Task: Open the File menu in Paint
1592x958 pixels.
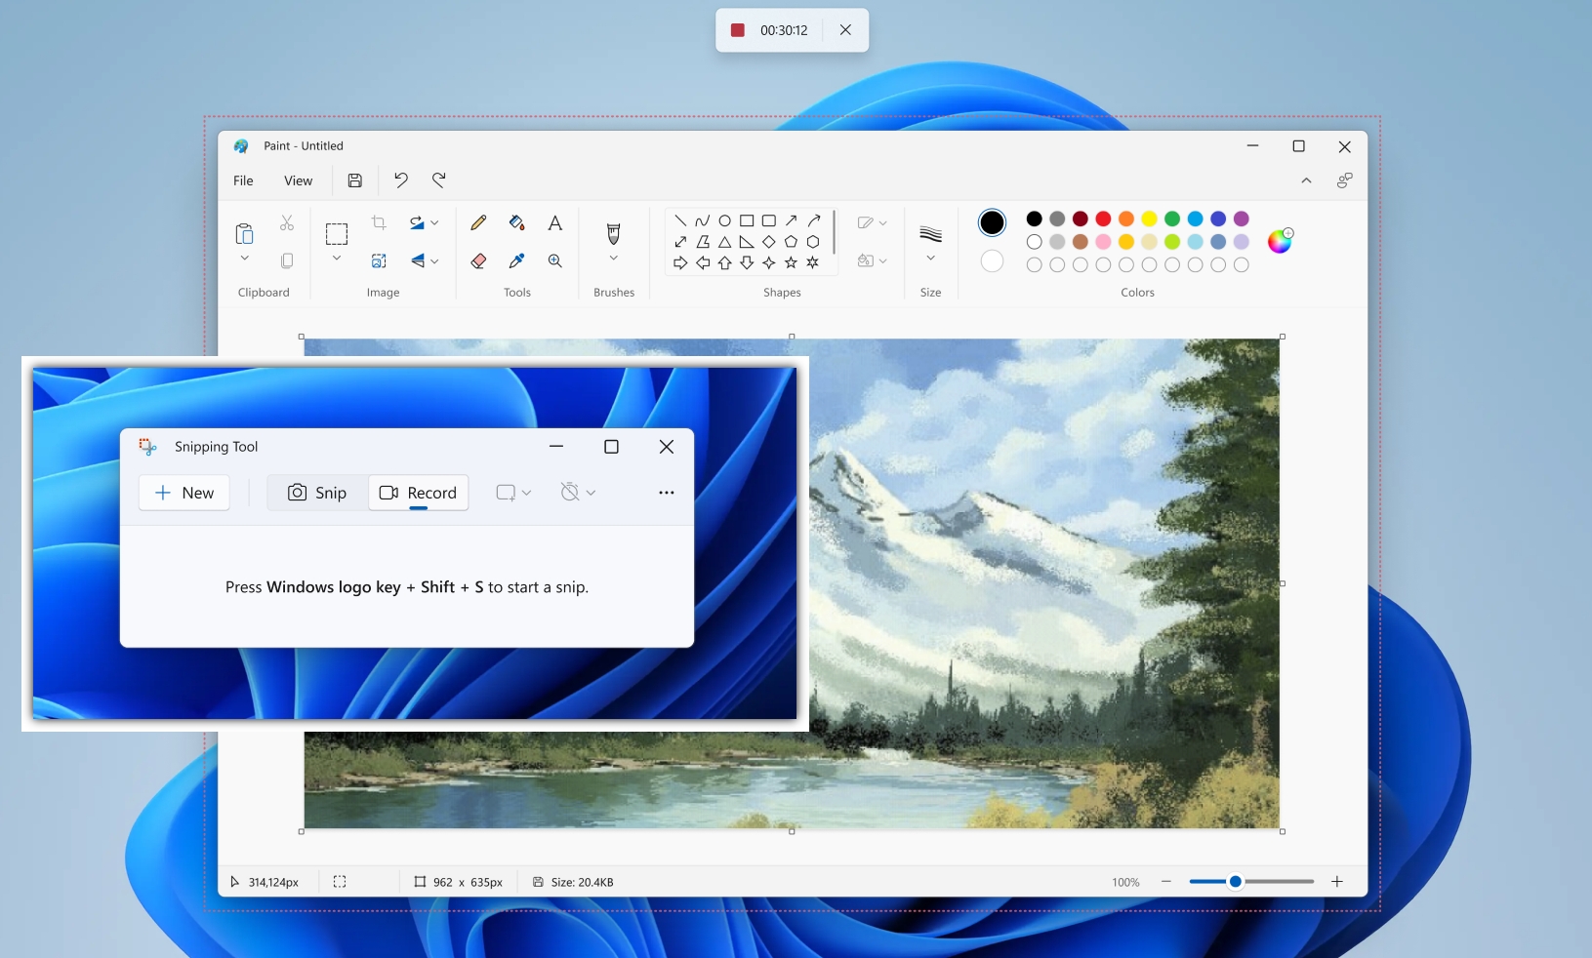Action: (x=243, y=180)
